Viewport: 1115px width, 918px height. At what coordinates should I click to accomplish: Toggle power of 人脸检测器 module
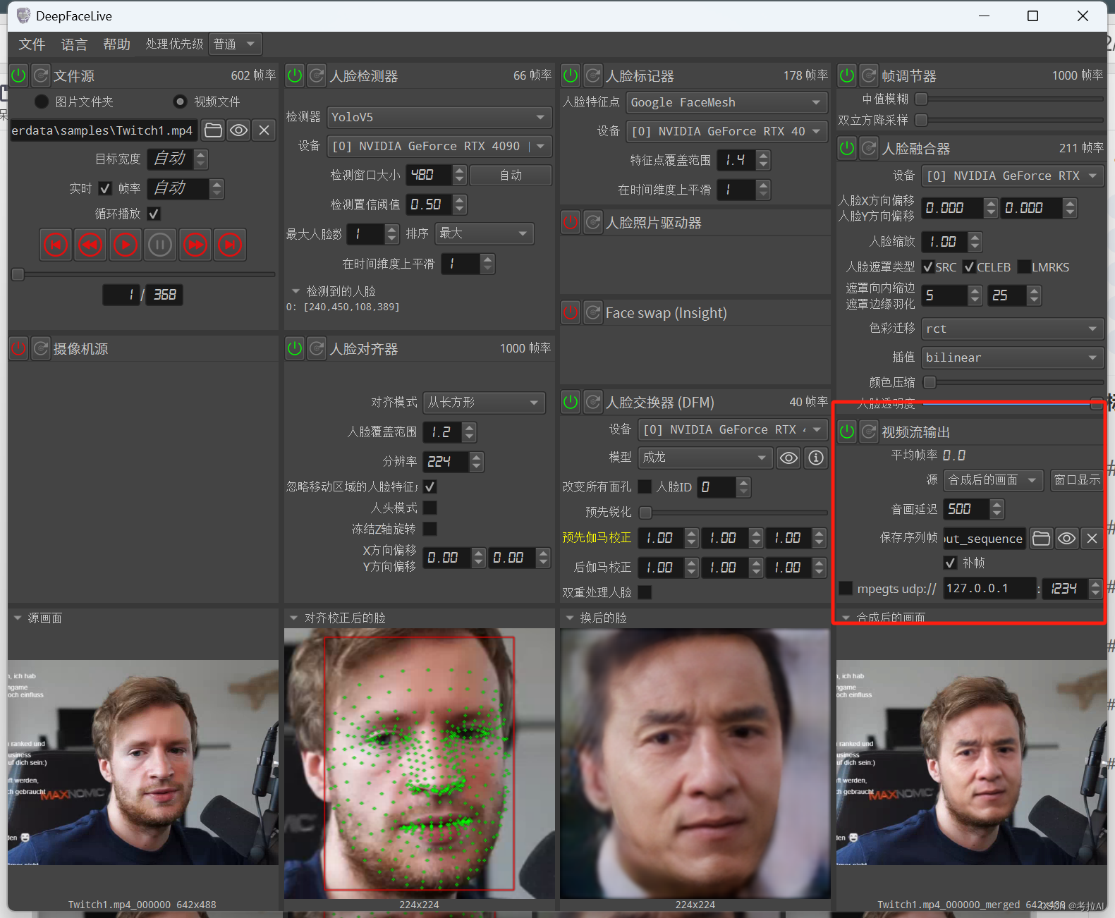(295, 75)
